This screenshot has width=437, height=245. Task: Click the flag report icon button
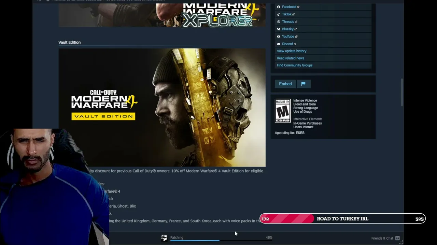click(303, 84)
